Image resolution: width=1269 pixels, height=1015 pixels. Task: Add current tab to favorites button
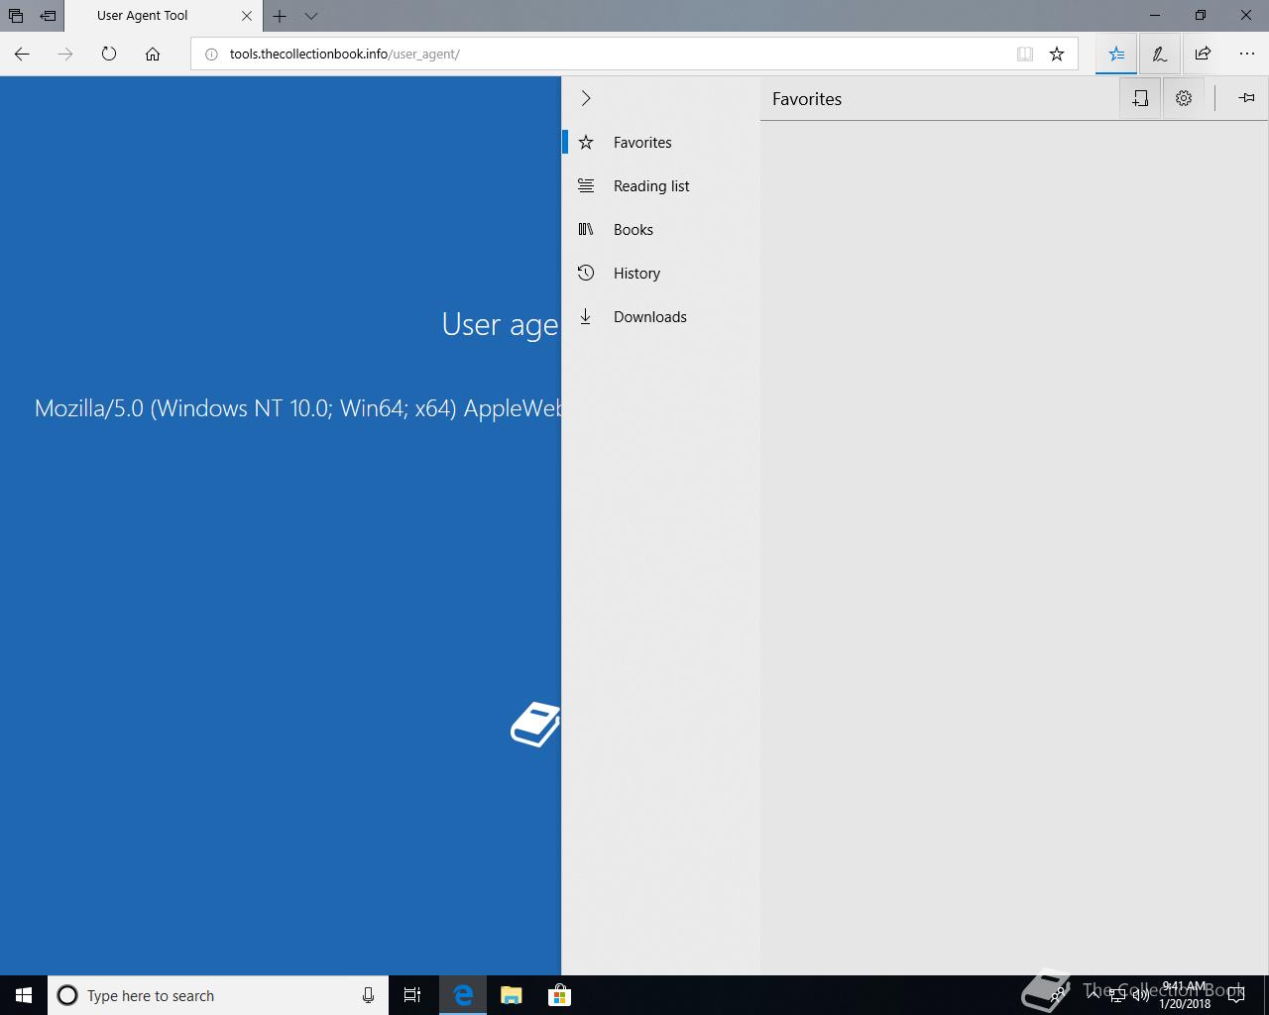[1140, 98]
